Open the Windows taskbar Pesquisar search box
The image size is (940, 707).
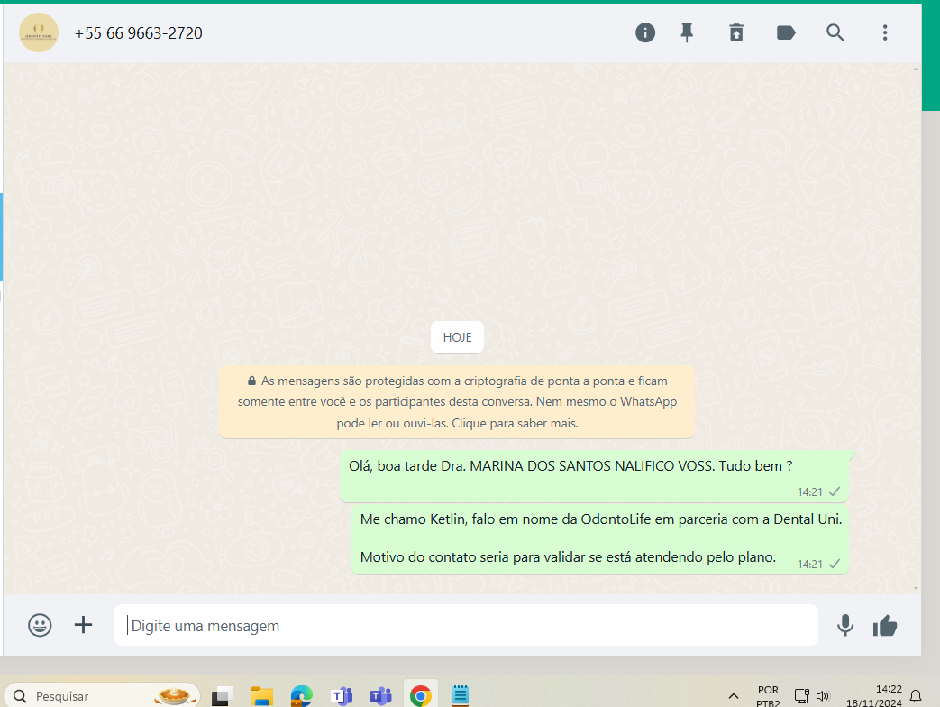tap(103, 695)
